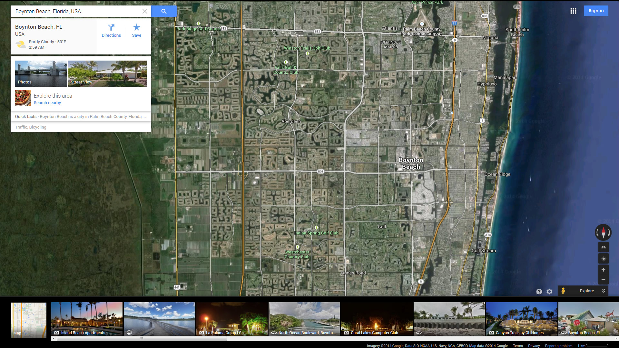The image size is (619, 348).
Task: Toggle the tilt view button
Action: (603, 247)
